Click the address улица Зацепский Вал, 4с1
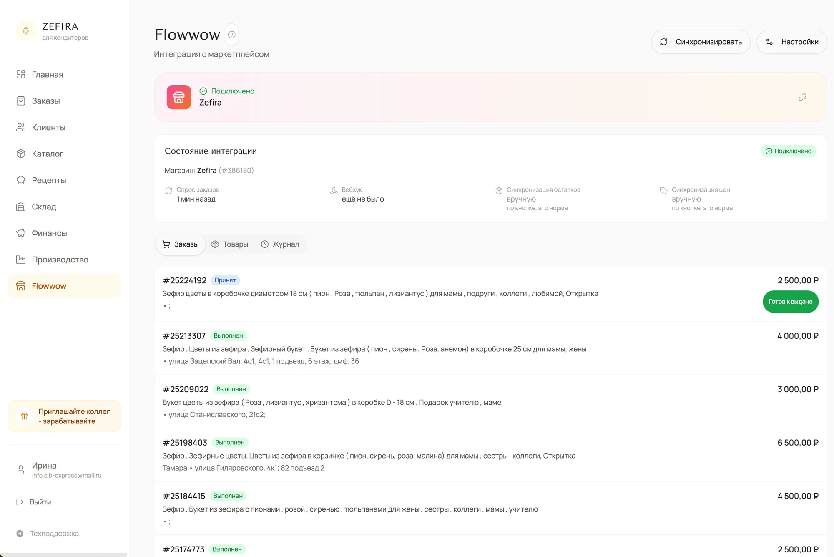The height and width of the screenshot is (557, 834). [264, 361]
